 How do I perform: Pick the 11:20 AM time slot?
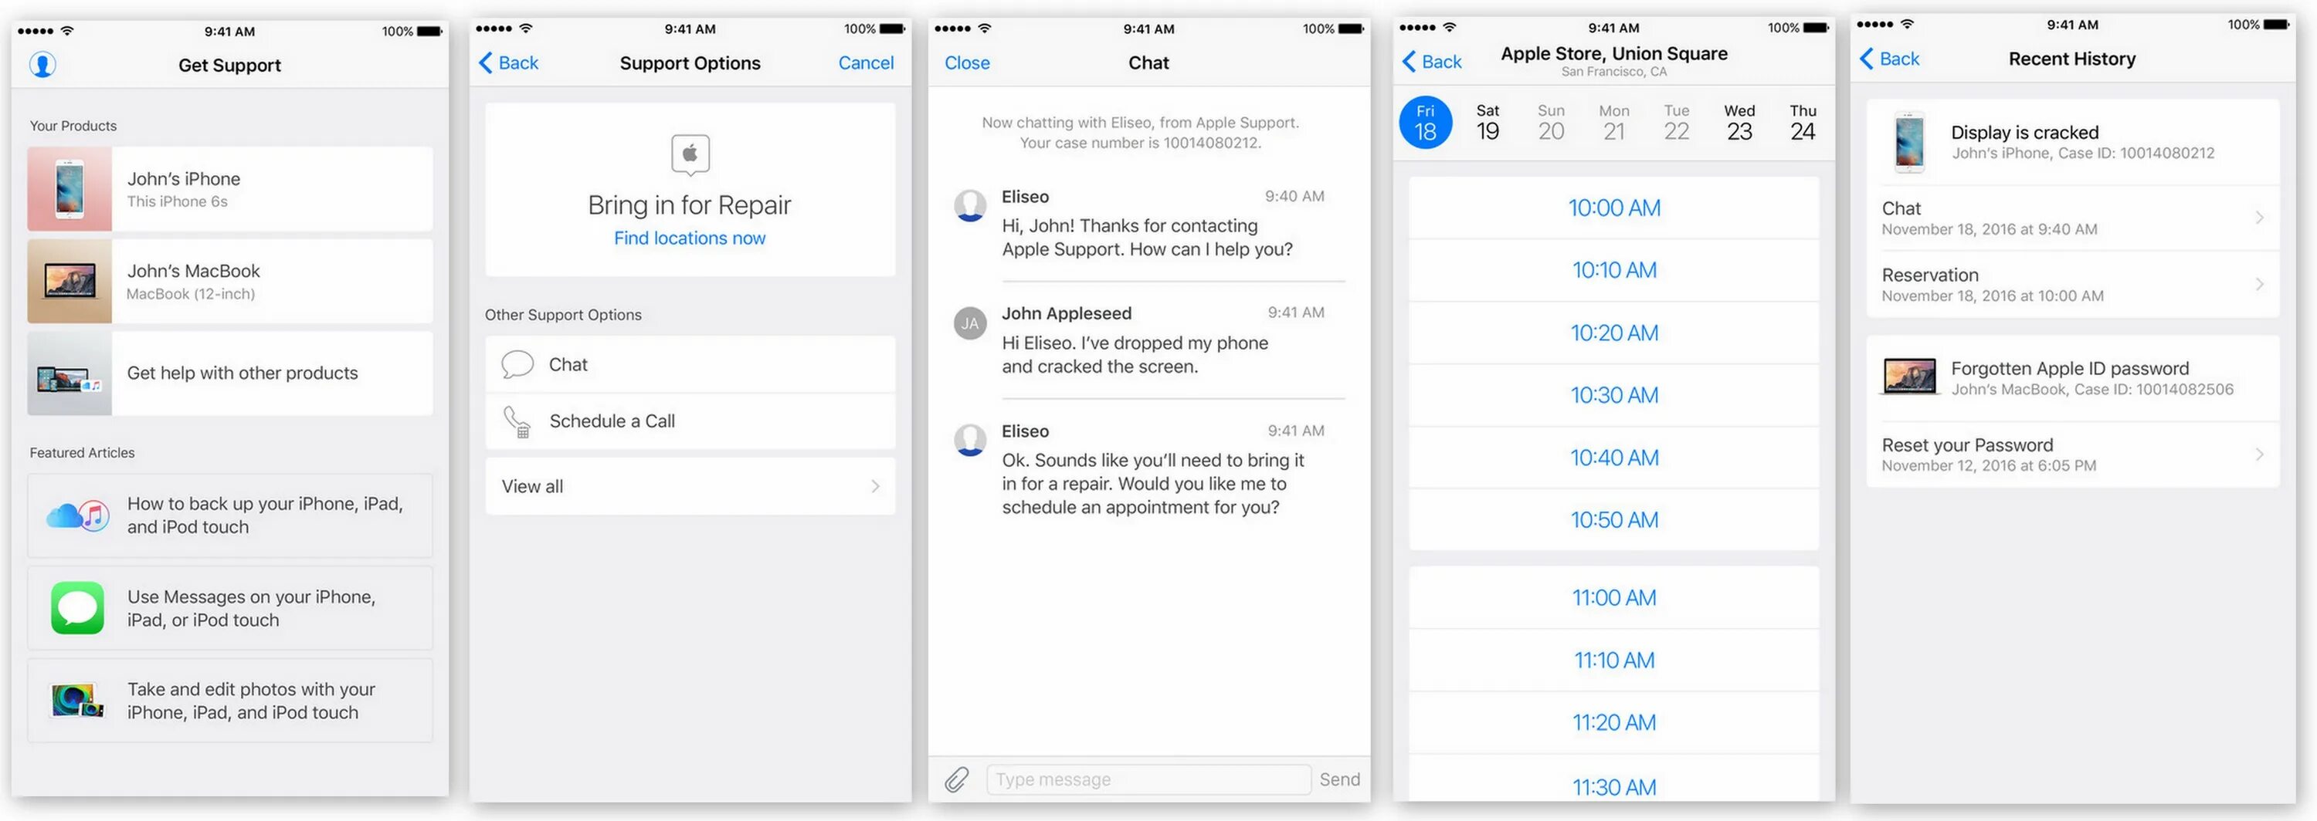click(x=1613, y=723)
